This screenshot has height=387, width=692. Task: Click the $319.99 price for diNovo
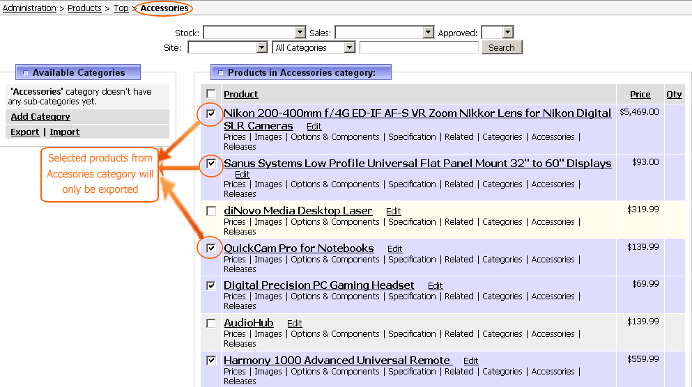(643, 210)
